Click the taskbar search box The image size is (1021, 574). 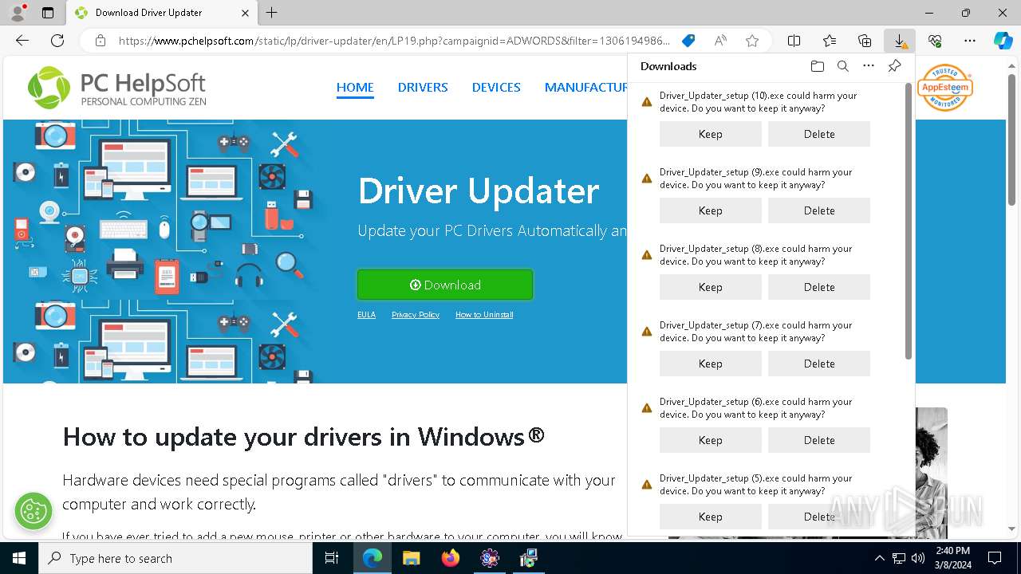tap(175, 558)
